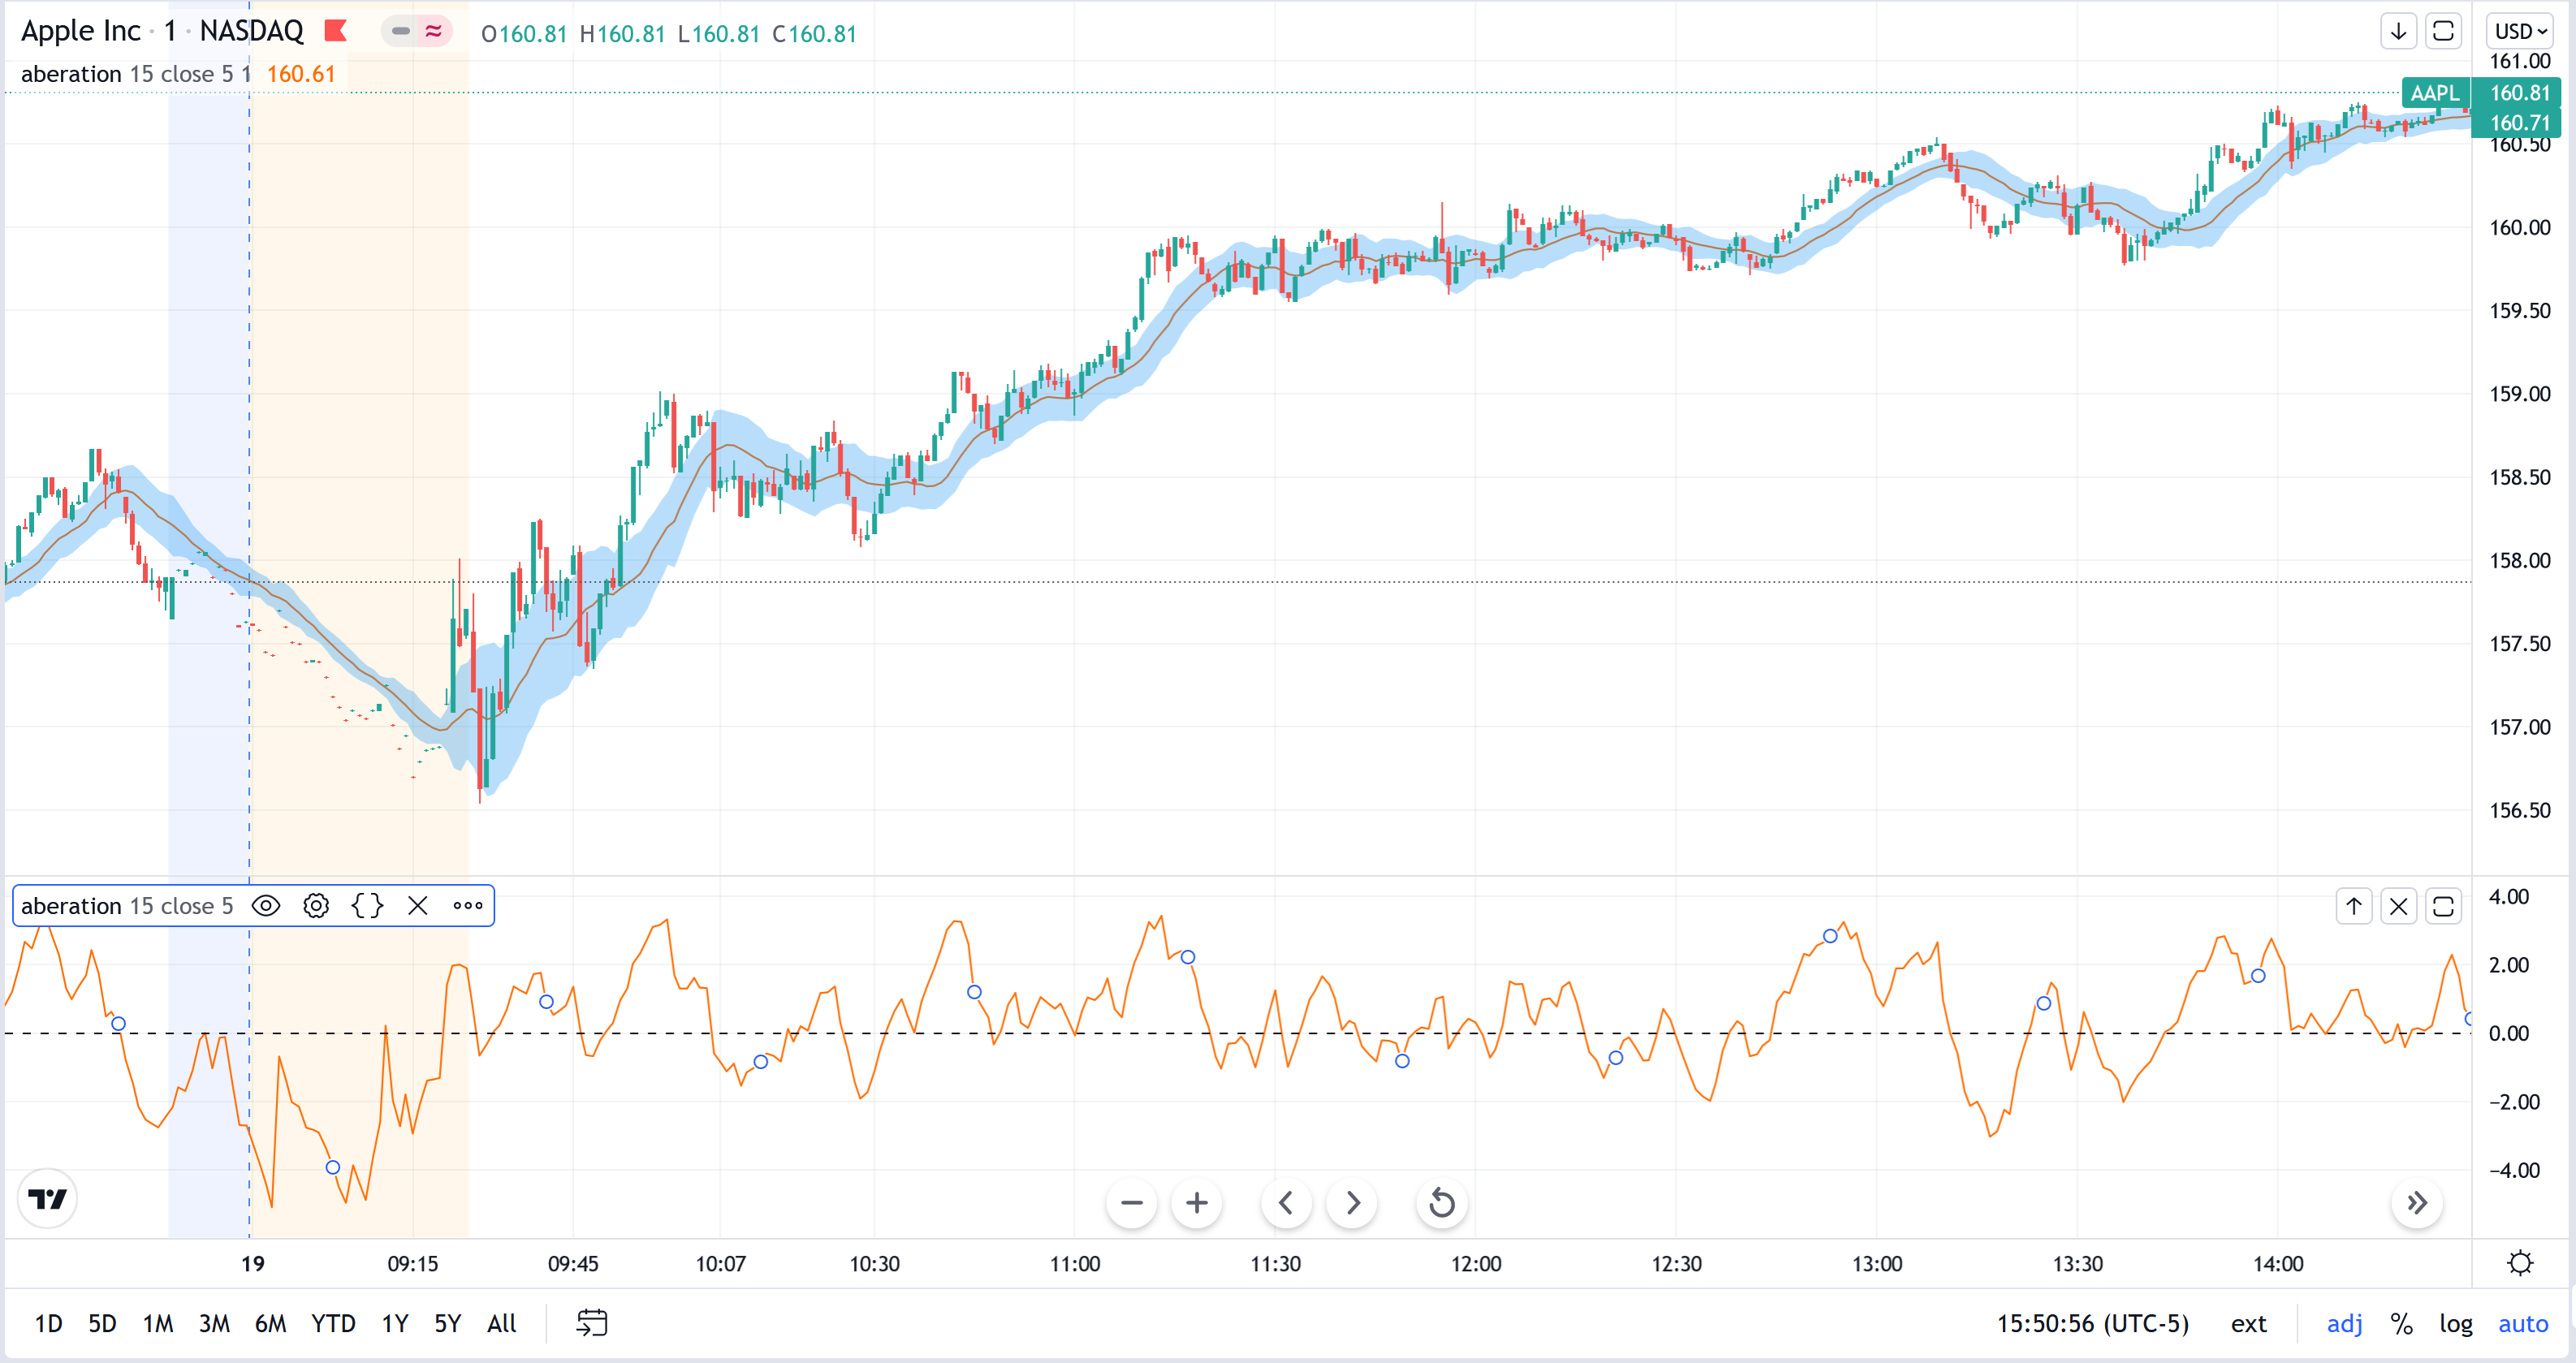This screenshot has width=2576, height=1363.
Task: Toggle the pink approximate-sign status pill
Action: click(x=434, y=32)
